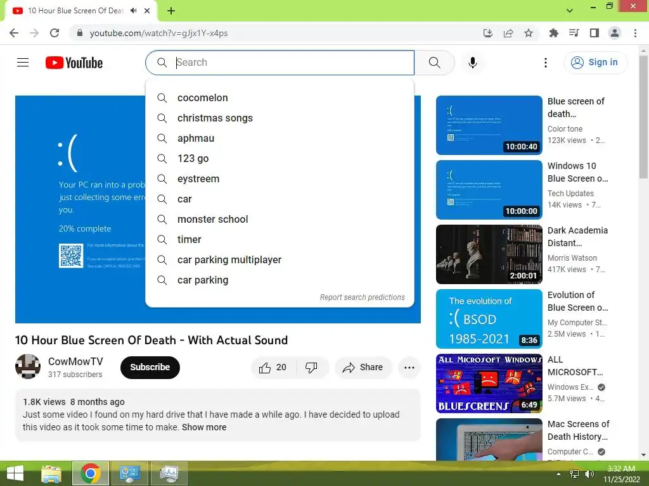Go back with browser back arrow
The image size is (649, 486).
click(x=14, y=33)
